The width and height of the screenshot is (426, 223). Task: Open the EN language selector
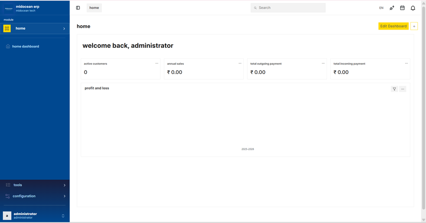[381, 8]
